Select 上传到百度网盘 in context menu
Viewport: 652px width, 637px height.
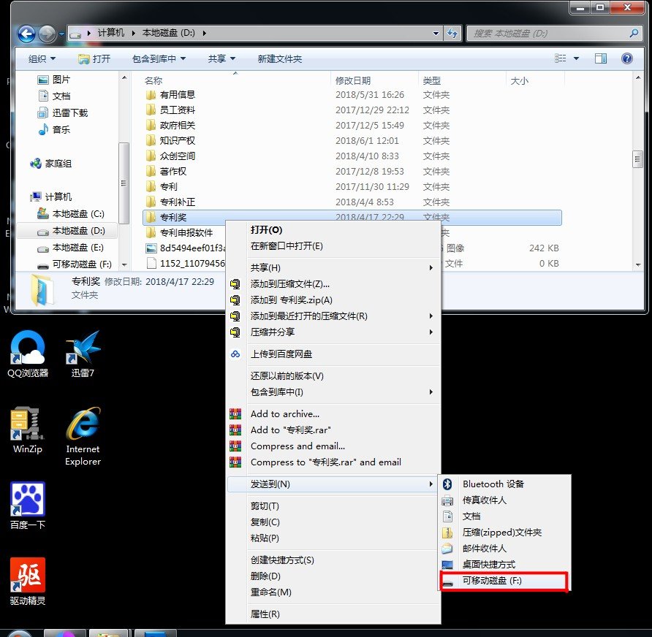tap(281, 354)
